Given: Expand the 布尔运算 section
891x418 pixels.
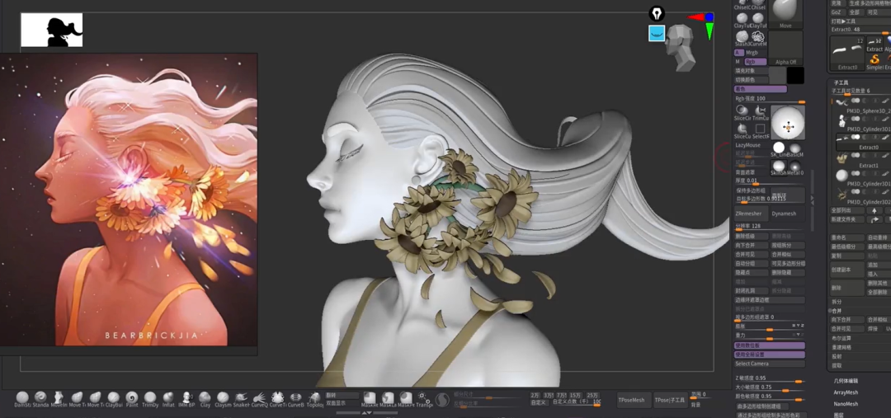Looking at the screenshot, I should (841, 338).
